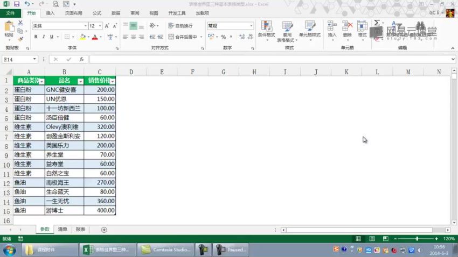458x257 pixels.
Task: Toggle Italic formatting
Action: [44, 37]
